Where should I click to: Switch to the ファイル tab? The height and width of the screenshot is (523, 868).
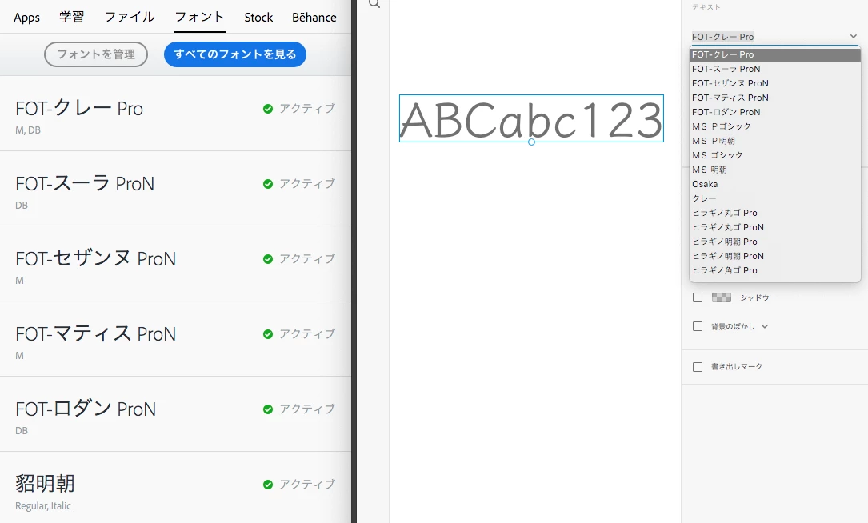pyautogui.click(x=130, y=17)
